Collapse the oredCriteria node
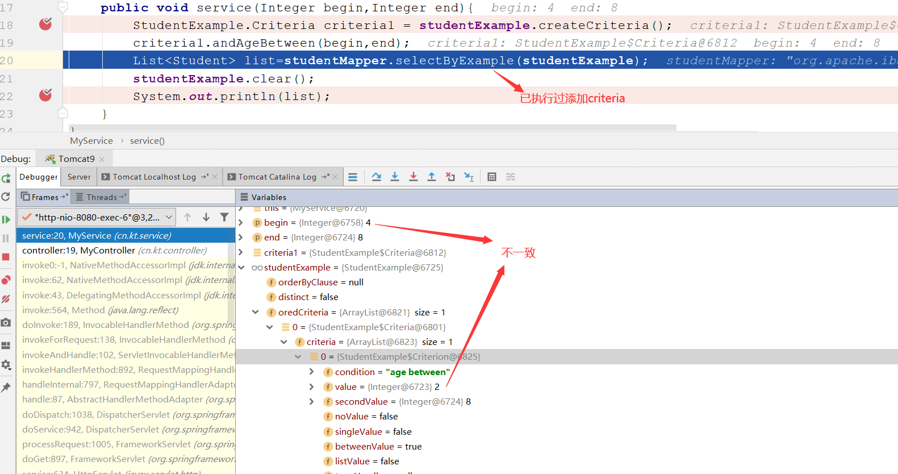This screenshot has width=898, height=474. [x=256, y=312]
